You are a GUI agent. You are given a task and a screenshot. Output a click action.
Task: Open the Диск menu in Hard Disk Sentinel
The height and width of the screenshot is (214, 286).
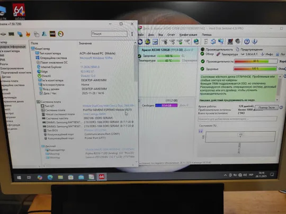[x=151, y=34]
